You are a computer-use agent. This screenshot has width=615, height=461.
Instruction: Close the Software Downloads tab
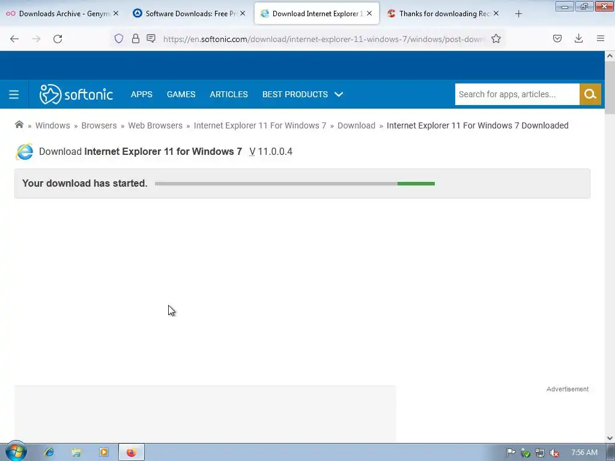click(243, 13)
